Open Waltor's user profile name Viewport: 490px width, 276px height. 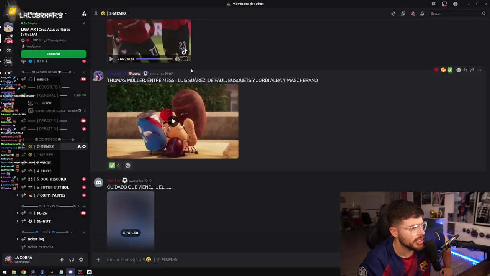tap(114, 181)
